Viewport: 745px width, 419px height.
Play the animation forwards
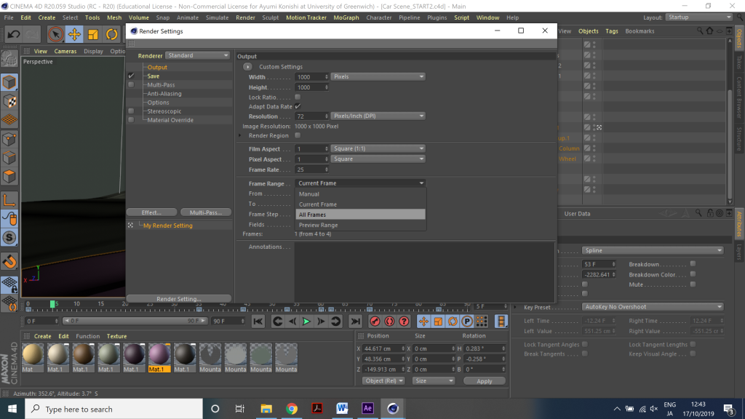click(306, 322)
